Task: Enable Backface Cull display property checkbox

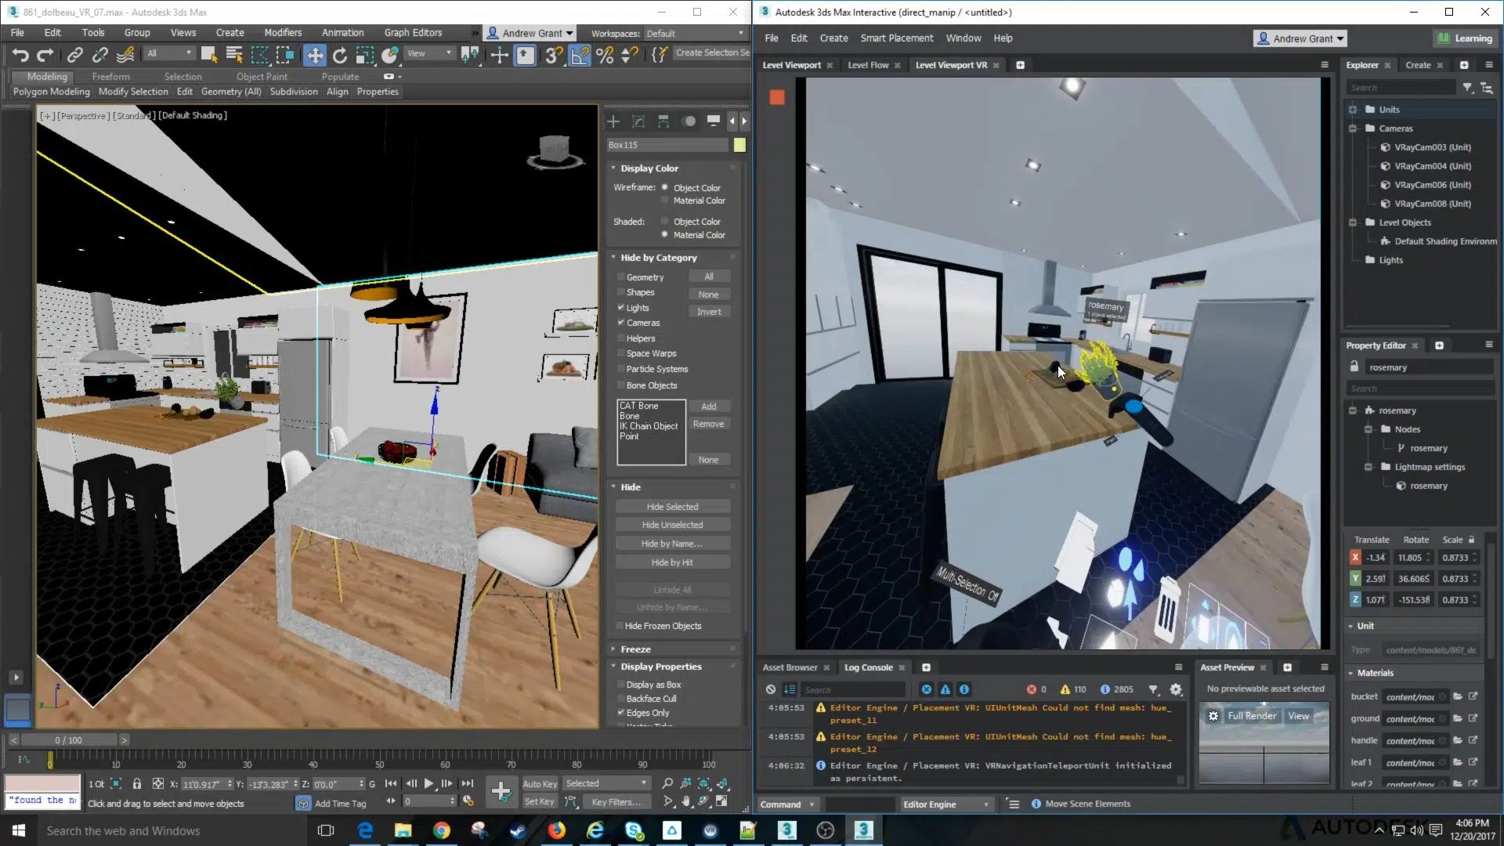Action: point(620,698)
